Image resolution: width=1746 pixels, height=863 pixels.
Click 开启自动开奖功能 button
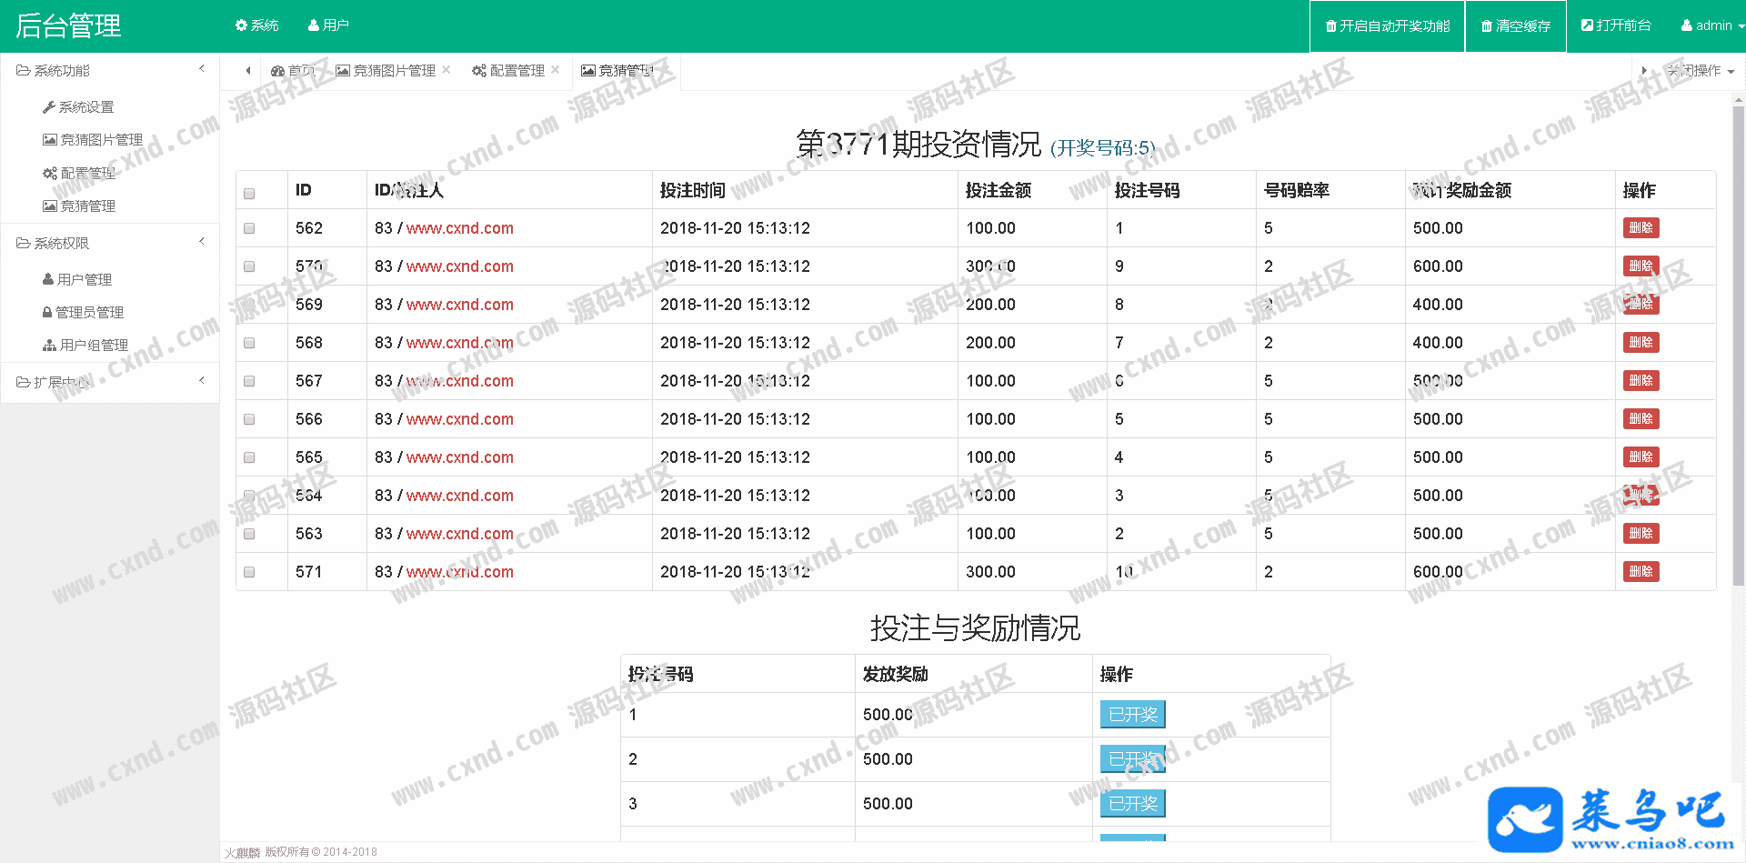tap(1387, 26)
